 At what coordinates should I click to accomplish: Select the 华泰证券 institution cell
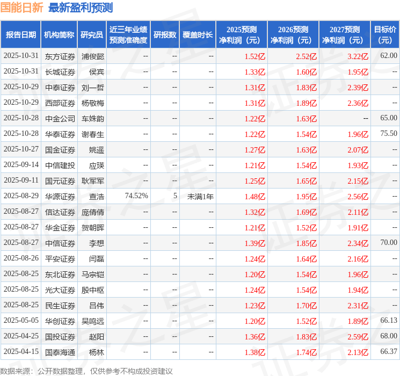point(60,134)
